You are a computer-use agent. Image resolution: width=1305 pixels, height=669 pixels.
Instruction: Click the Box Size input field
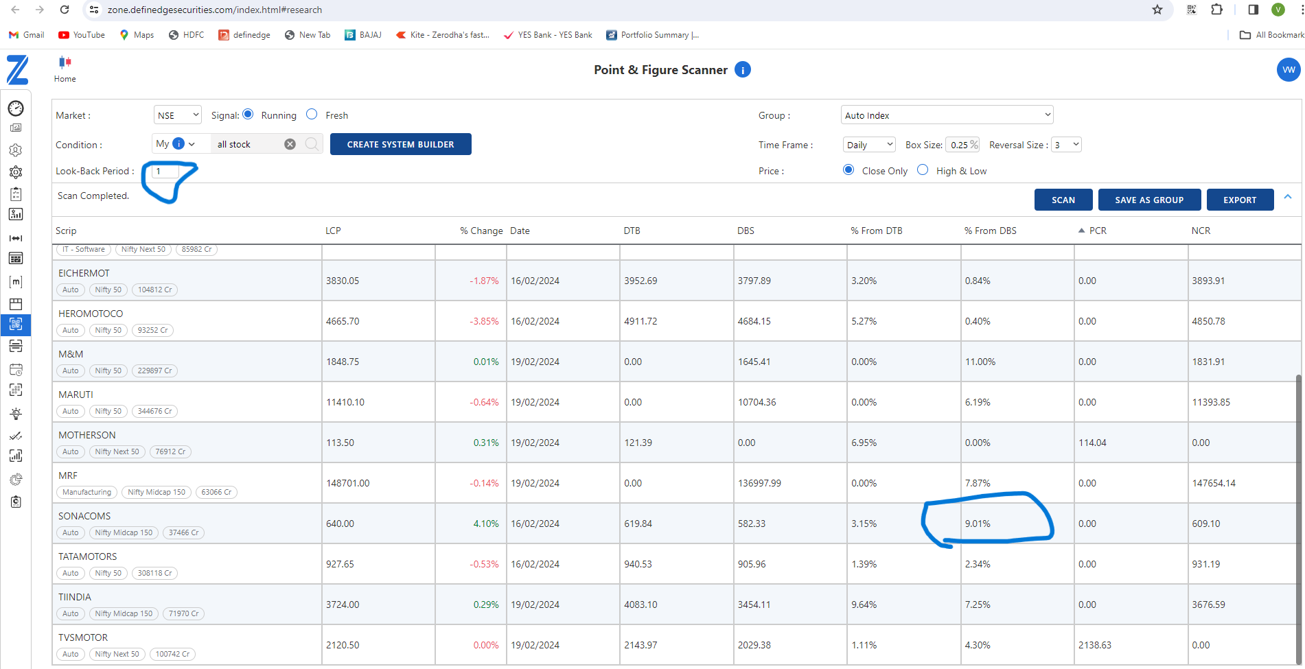(962, 145)
